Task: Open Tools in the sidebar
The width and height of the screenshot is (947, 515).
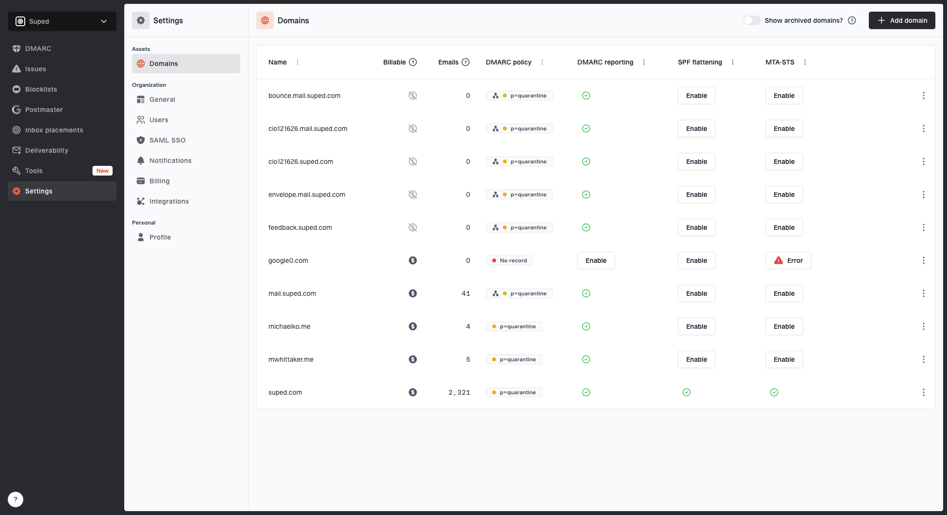Action: (62, 171)
